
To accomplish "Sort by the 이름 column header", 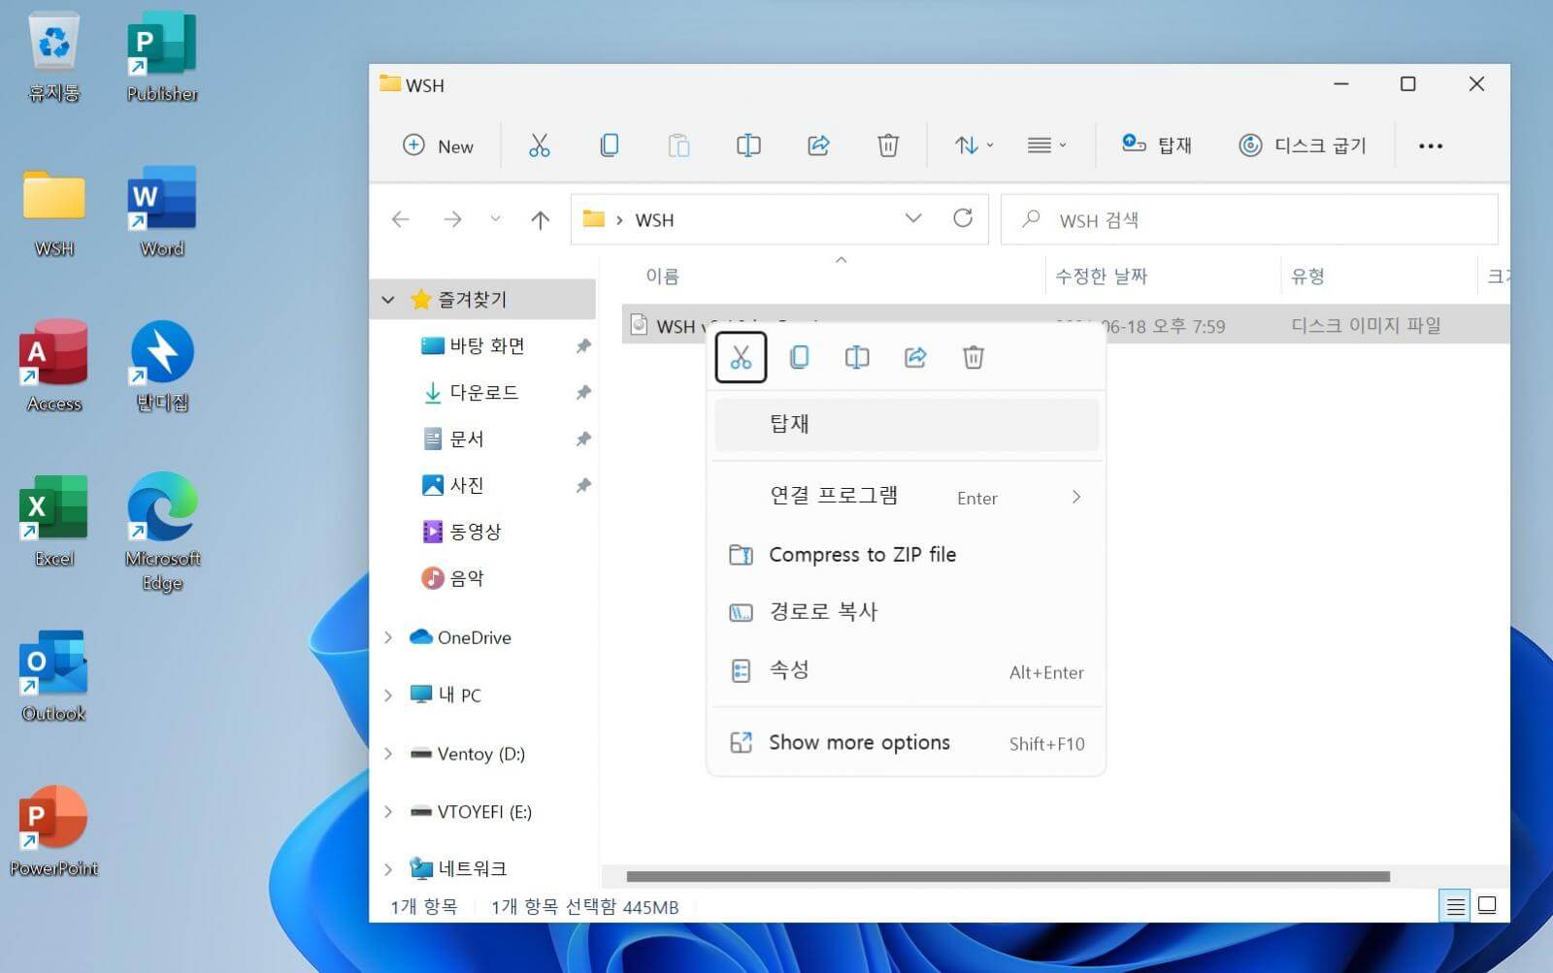I will [x=663, y=276].
